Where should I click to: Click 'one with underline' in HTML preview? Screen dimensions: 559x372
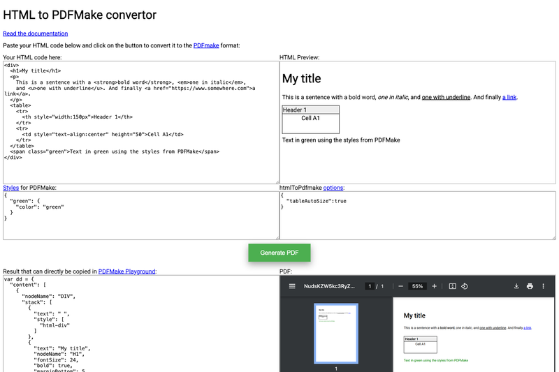coord(446,97)
